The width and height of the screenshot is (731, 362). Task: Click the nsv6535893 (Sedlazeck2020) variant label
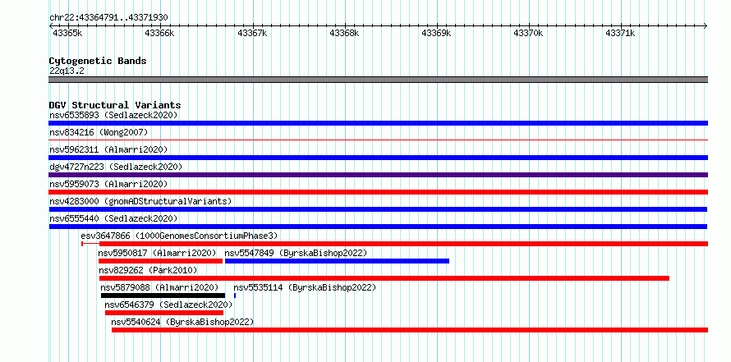tap(113, 115)
